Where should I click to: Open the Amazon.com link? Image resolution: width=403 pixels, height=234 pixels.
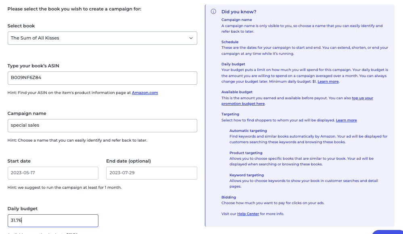[145, 92]
